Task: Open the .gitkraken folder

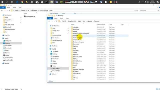Action: (76, 27)
